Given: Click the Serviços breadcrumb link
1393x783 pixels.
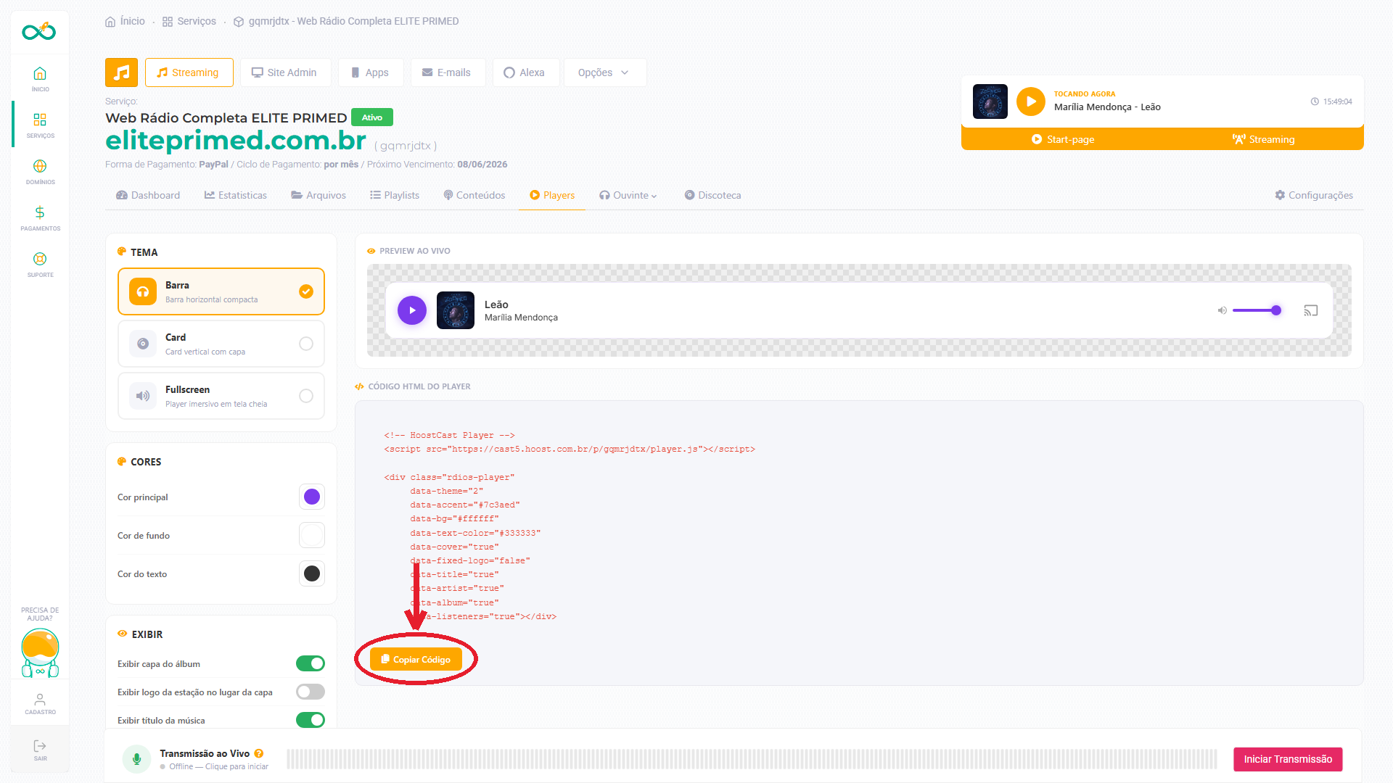Looking at the screenshot, I should (189, 22).
